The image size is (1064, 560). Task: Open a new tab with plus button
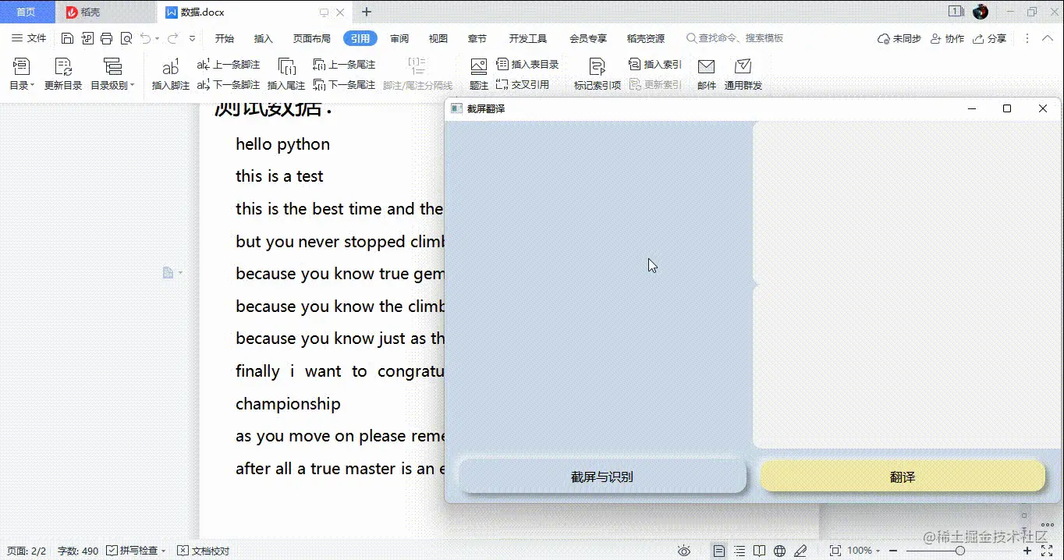367,12
